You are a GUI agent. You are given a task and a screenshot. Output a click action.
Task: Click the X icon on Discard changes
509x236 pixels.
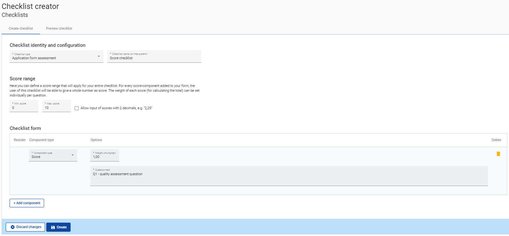[x=13, y=227]
